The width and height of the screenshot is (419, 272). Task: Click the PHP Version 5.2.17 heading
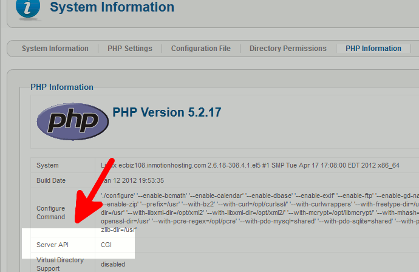coord(167,112)
